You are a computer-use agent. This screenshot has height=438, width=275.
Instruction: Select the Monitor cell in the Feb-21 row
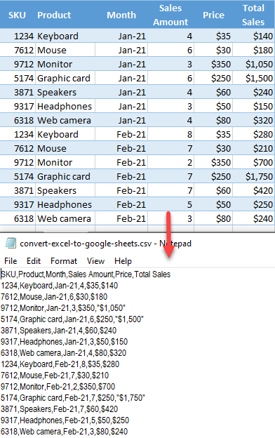[x=65, y=162]
